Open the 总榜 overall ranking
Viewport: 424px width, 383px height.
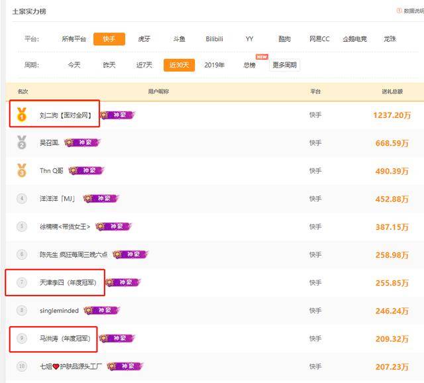(249, 65)
